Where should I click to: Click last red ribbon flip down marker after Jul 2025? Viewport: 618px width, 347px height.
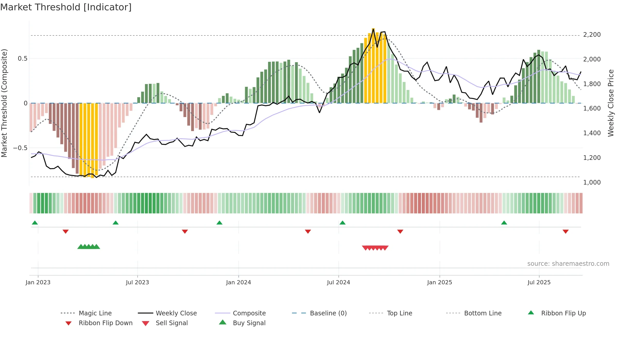pos(566,232)
